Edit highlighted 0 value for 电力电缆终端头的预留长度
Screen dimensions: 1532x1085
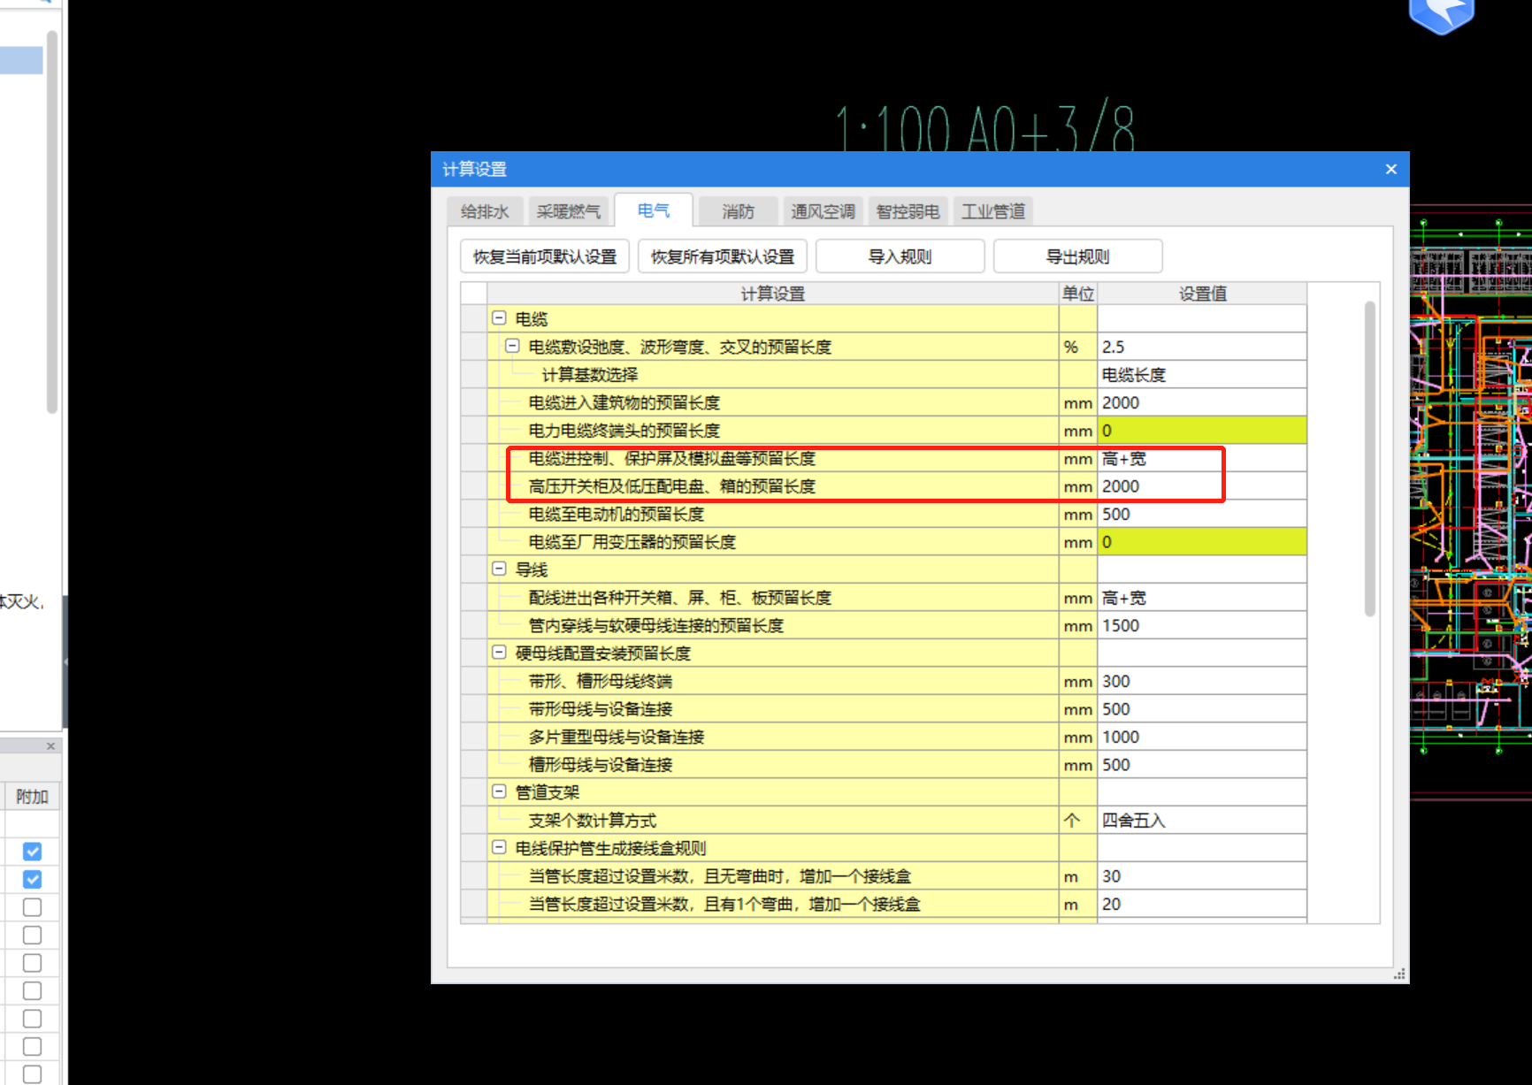coord(1202,431)
